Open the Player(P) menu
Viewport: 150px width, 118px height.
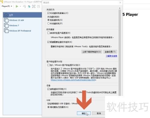coord(7,6)
